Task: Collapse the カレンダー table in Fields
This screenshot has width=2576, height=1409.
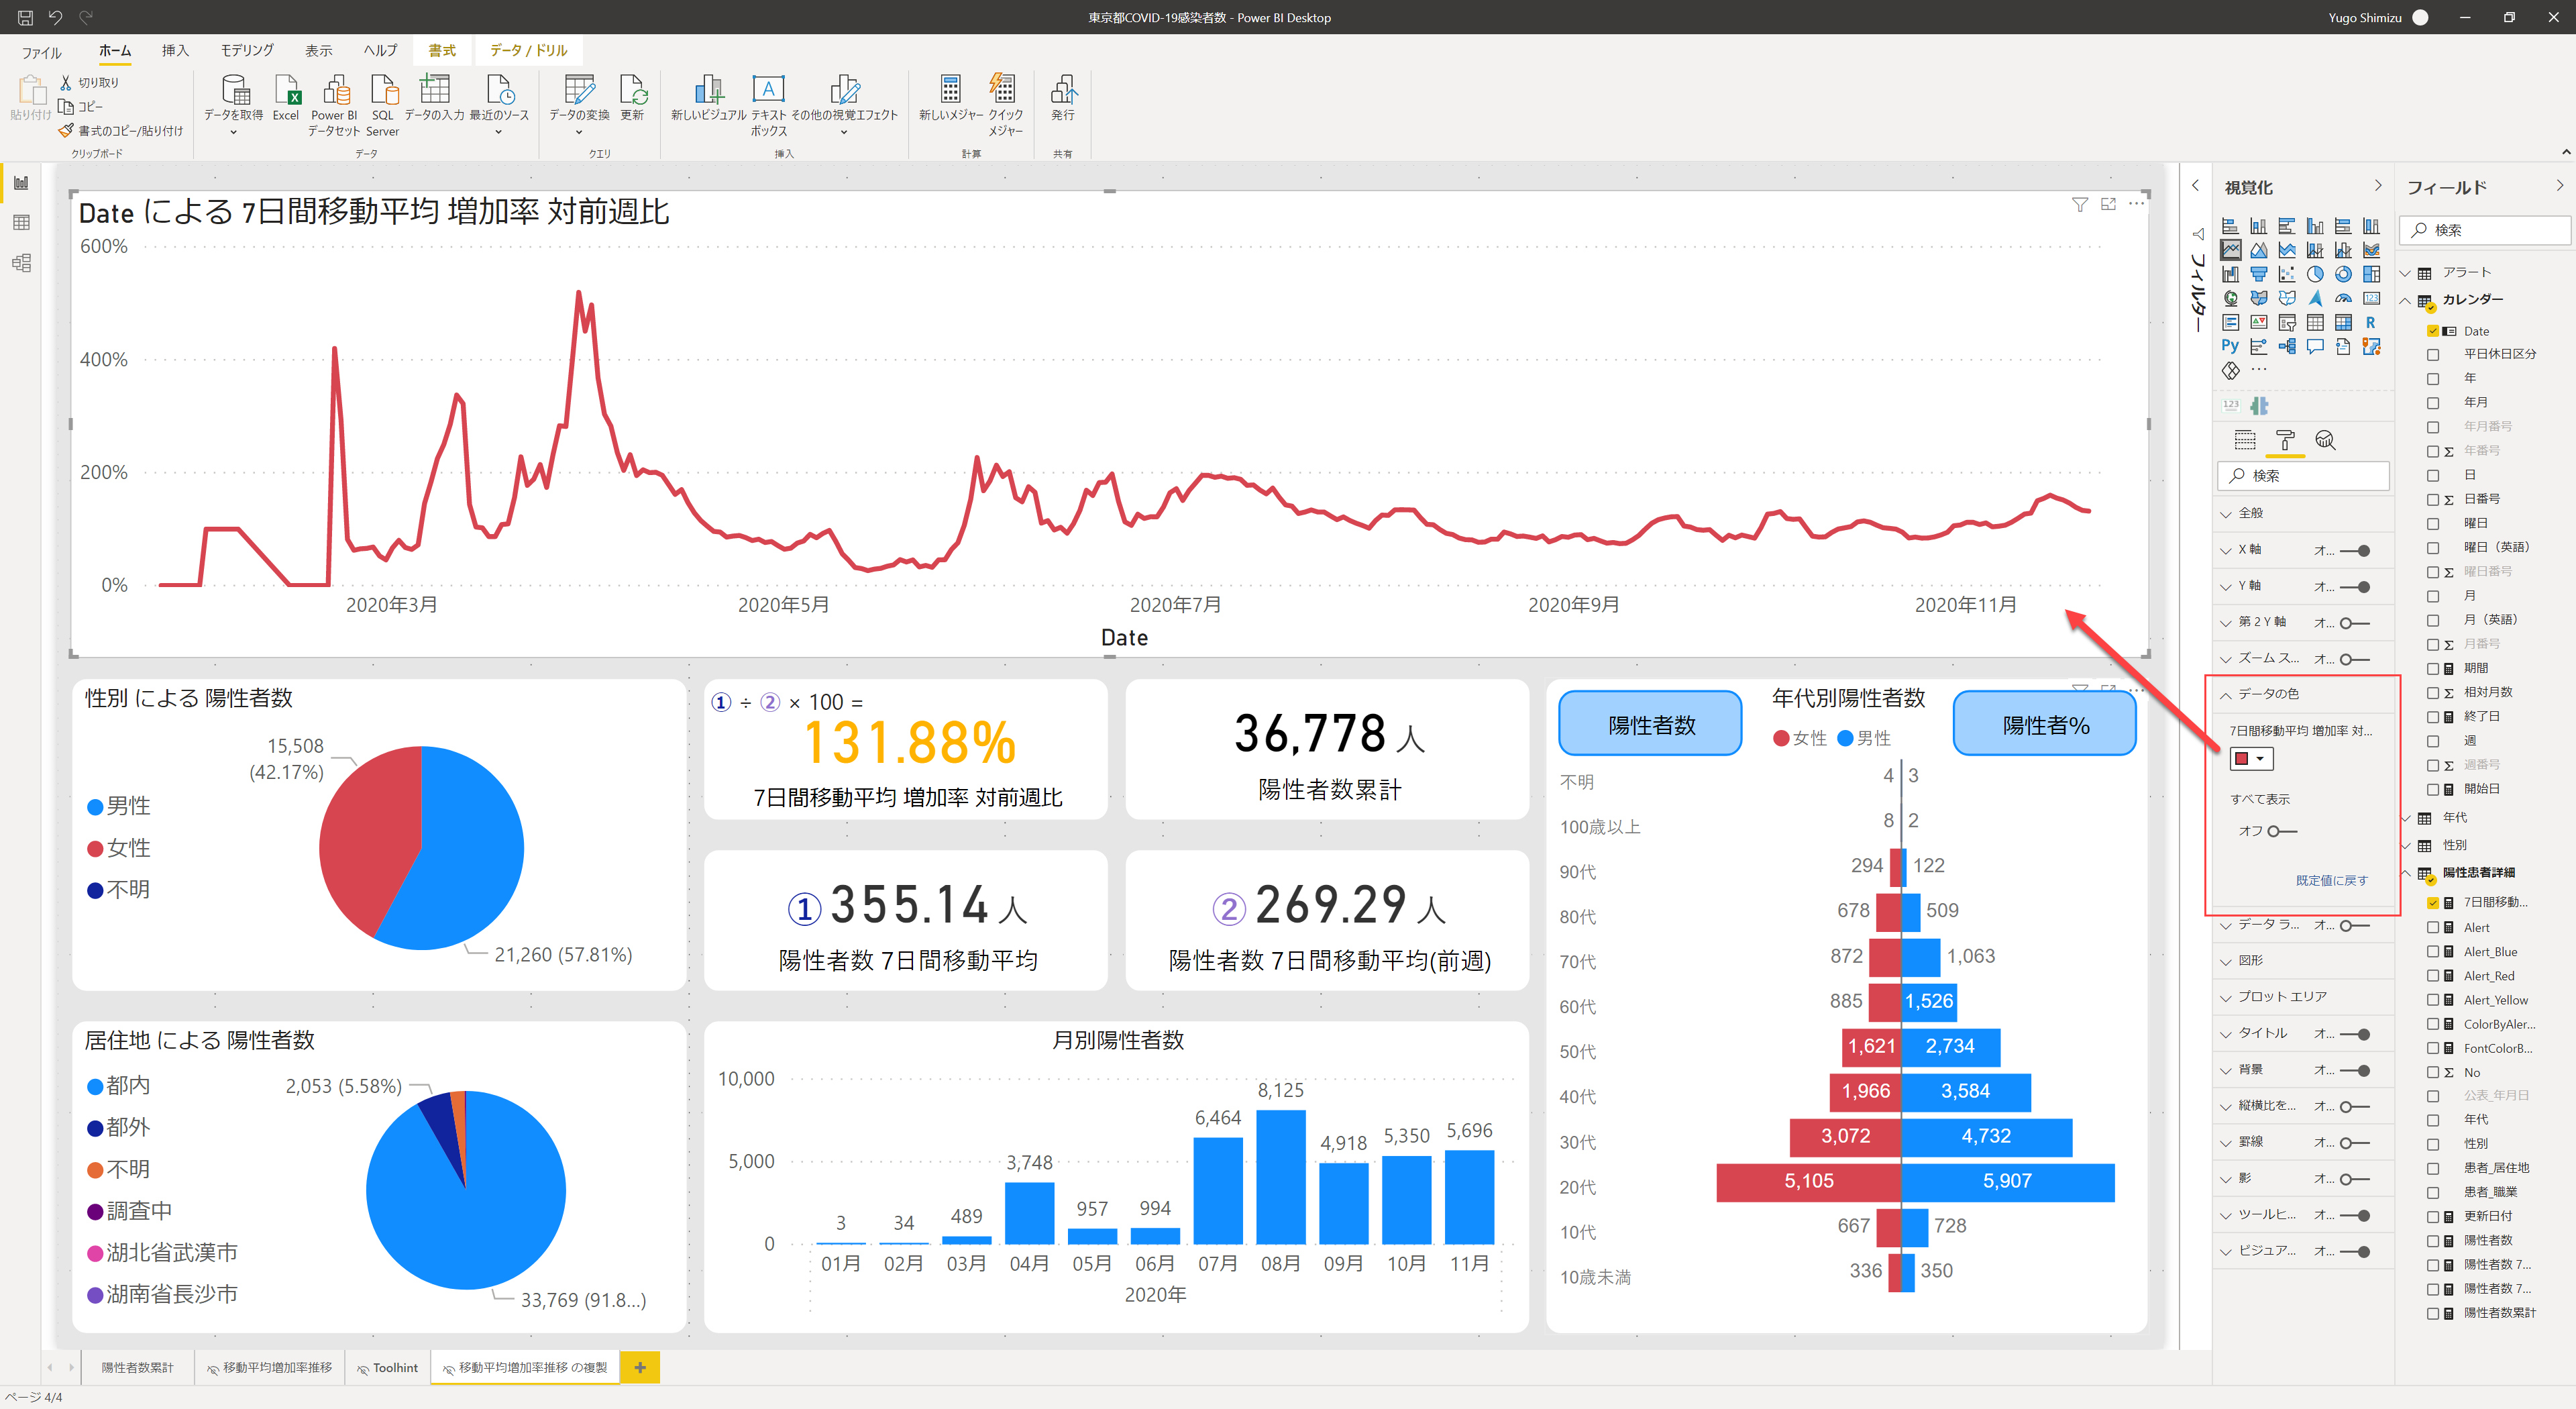Action: click(x=2405, y=300)
